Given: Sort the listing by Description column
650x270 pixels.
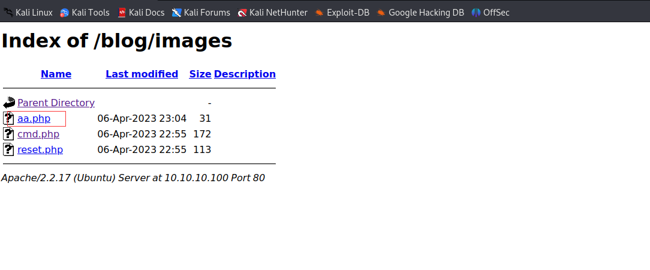Looking at the screenshot, I should (x=245, y=74).
